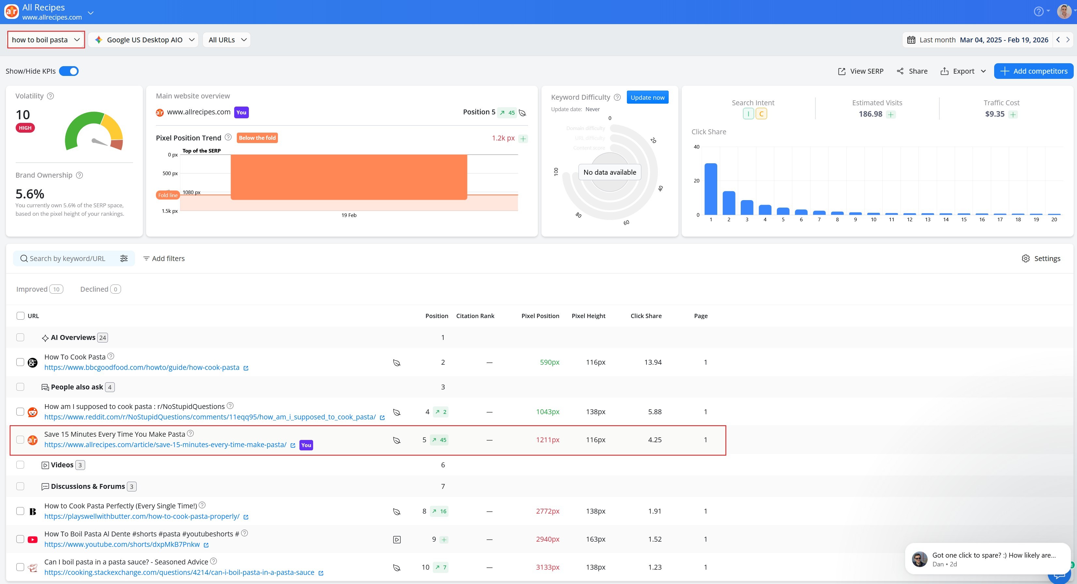Expand the AI Overviews group row
The height and width of the screenshot is (584, 1077).
tap(74, 338)
